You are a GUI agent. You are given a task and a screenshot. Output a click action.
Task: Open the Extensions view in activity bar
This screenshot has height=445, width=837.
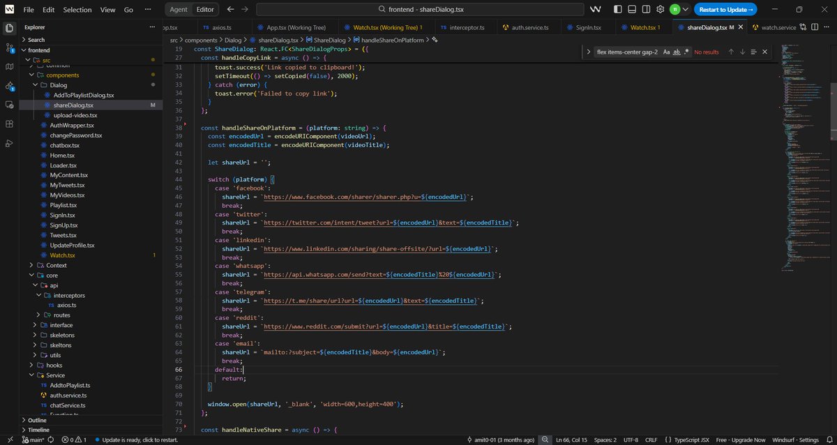(9, 124)
